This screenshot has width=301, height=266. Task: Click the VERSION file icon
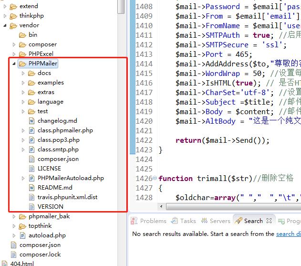coord(31,207)
